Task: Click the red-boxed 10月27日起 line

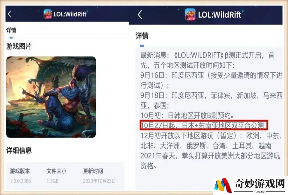Action: pyautogui.click(x=204, y=125)
